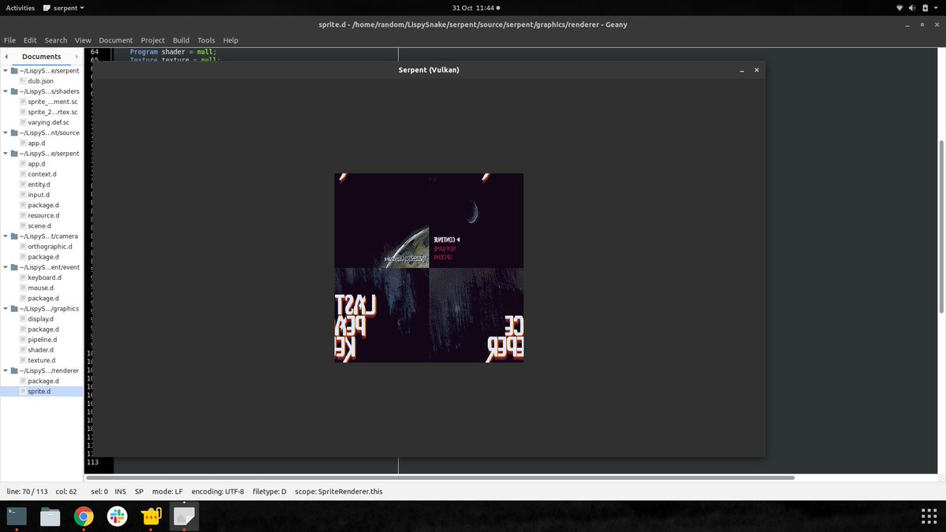946x532 pixels.
Task: Select the Documents sidebar tab
Action: pyautogui.click(x=41, y=57)
